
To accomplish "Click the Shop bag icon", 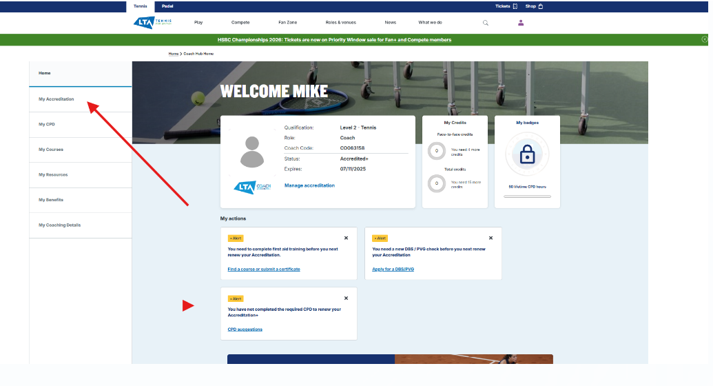I will 541,6.
